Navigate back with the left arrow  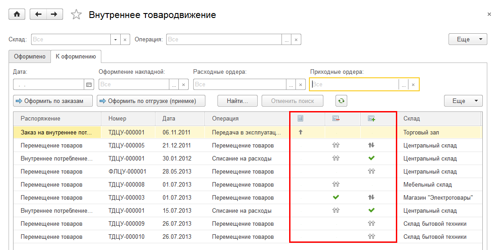[38, 14]
